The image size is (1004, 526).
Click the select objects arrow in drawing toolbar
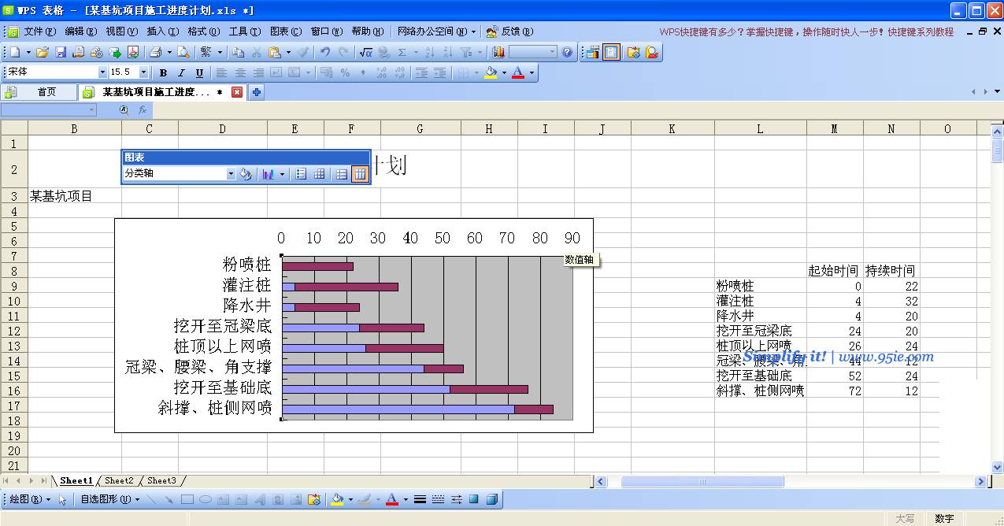pos(63,499)
